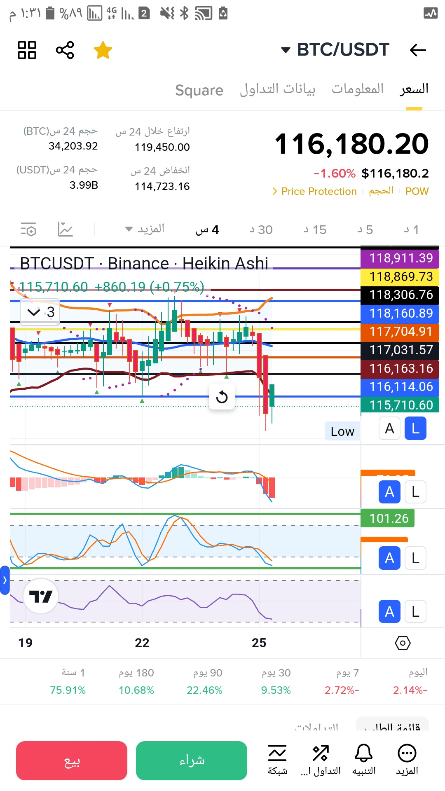
Task: Click the 115,710.60 green price label
Action: pyautogui.click(x=400, y=405)
